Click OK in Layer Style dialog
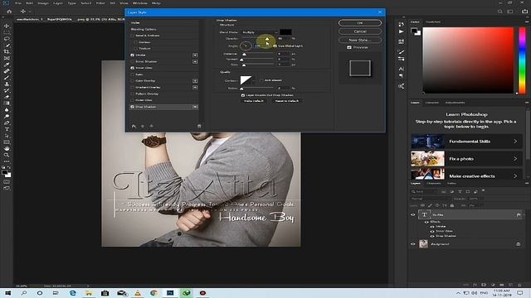Screen dimensions: 531x298 360,23
